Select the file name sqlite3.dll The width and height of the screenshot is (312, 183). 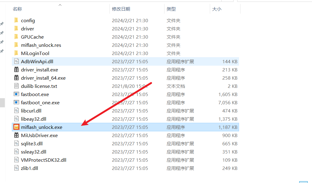(x=32, y=143)
